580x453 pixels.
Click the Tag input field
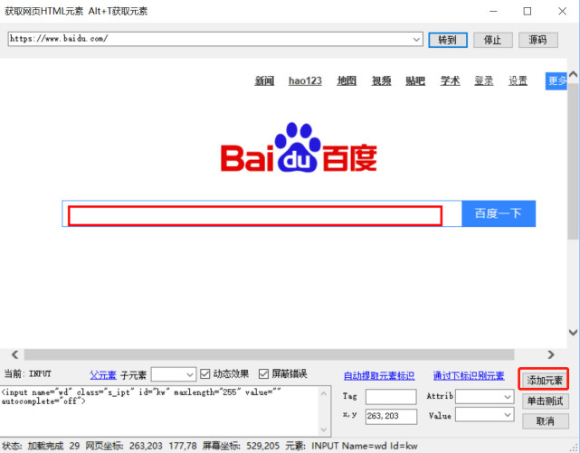tap(391, 396)
